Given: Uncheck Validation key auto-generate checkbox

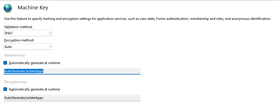Looking at the screenshot, I should pyautogui.click(x=5, y=63).
